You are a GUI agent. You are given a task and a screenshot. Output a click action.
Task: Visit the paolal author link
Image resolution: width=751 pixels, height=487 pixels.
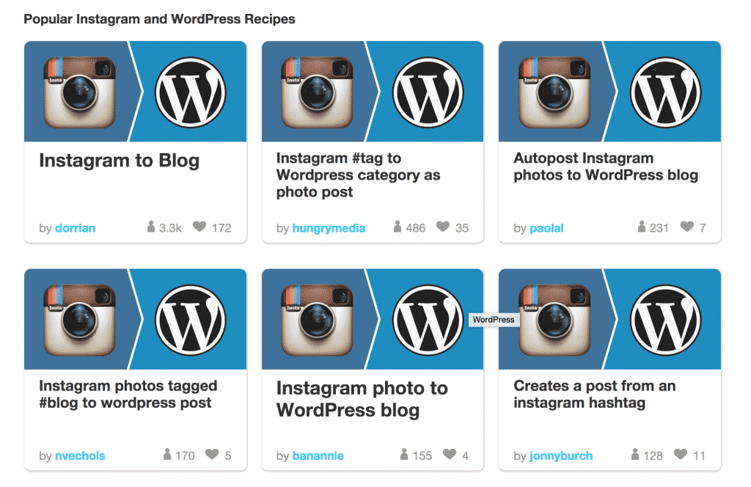point(546,228)
